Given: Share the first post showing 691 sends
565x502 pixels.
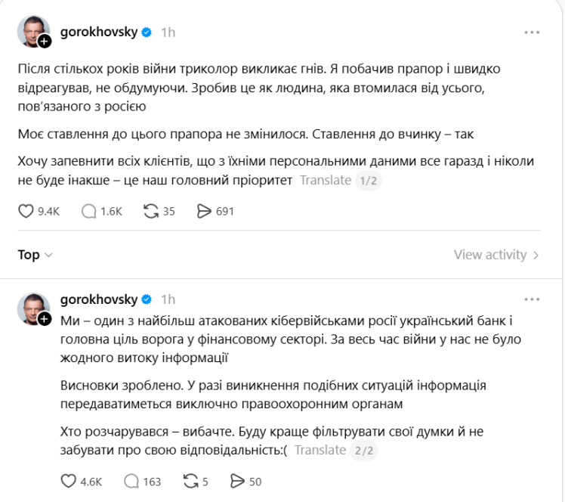Looking at the screenshot, I should point(204,212).
